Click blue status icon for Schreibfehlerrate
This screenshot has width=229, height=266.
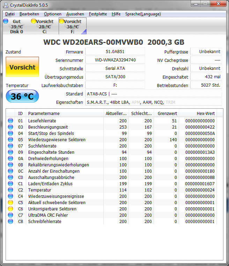[10, 221]
